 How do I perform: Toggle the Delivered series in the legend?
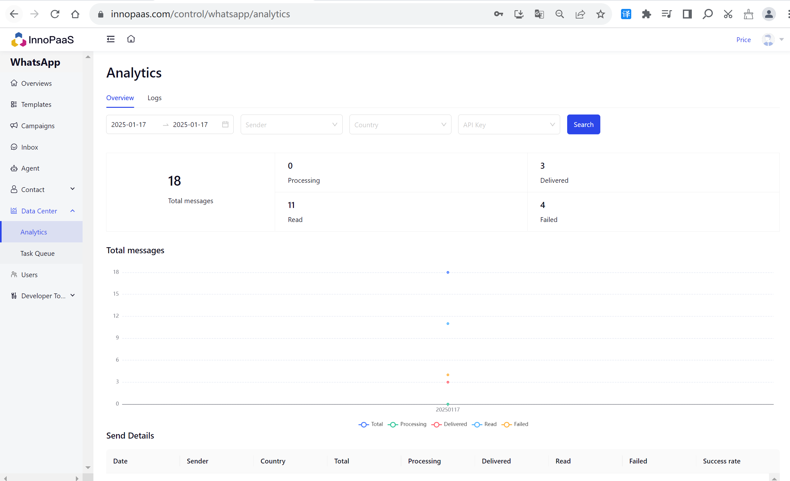pos(449,424)
